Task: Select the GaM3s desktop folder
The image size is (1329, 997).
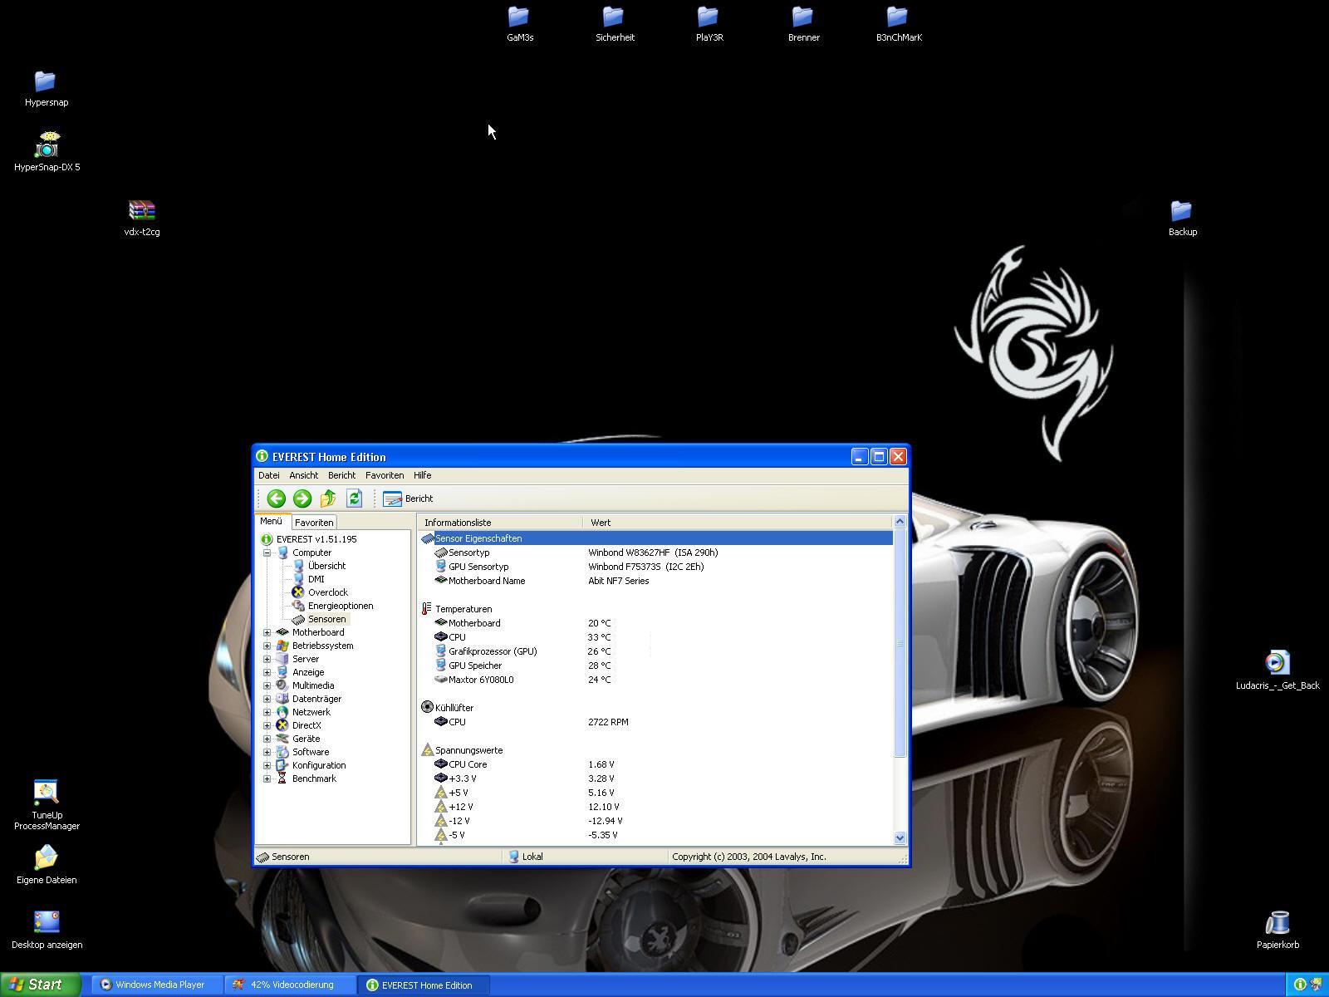Action: pos(520,24)
